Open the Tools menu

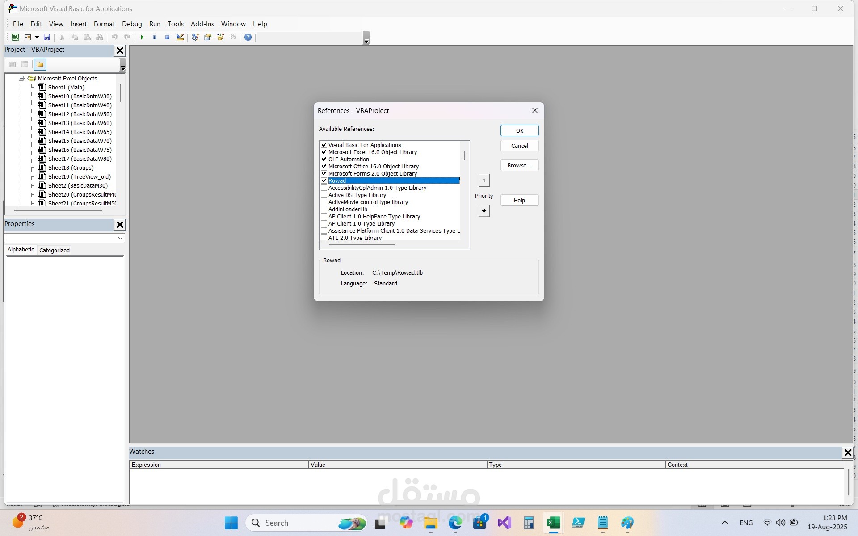[x=176, y=24]
